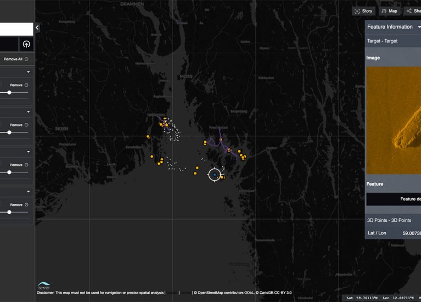This screenshot has width=421, height=302.
Task: Click the Story icon in top bar
Action: pos(357,11)
